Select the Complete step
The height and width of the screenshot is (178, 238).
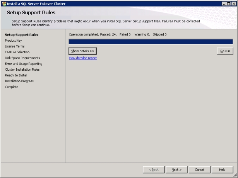(x=12, y=87)
